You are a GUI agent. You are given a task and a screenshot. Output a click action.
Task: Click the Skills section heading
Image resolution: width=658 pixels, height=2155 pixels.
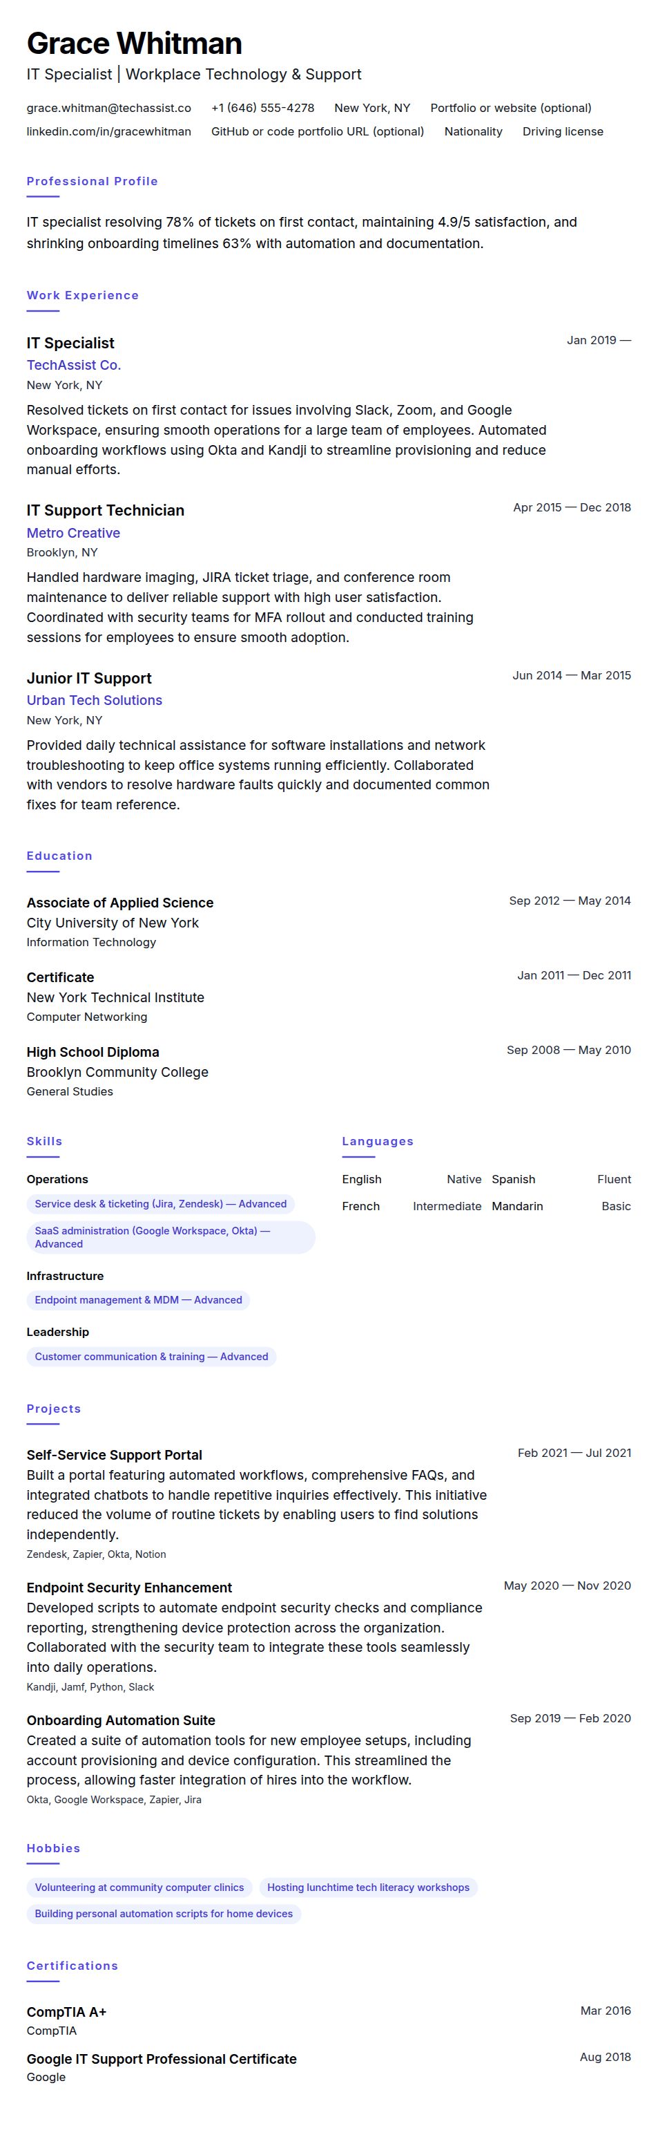click(44, 1141)
